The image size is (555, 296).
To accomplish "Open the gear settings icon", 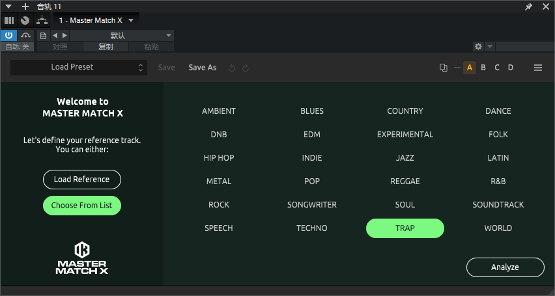I will (x=478, y=46).
